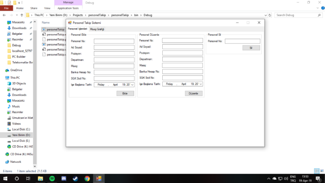
Task: Open Music under This PC
Action: point(16,106)
